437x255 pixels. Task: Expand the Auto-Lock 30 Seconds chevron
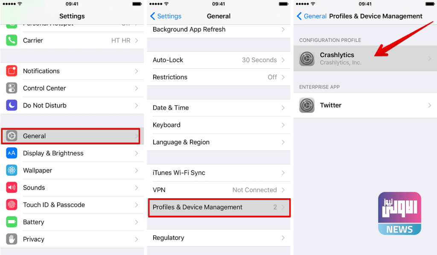pos(283,60)
